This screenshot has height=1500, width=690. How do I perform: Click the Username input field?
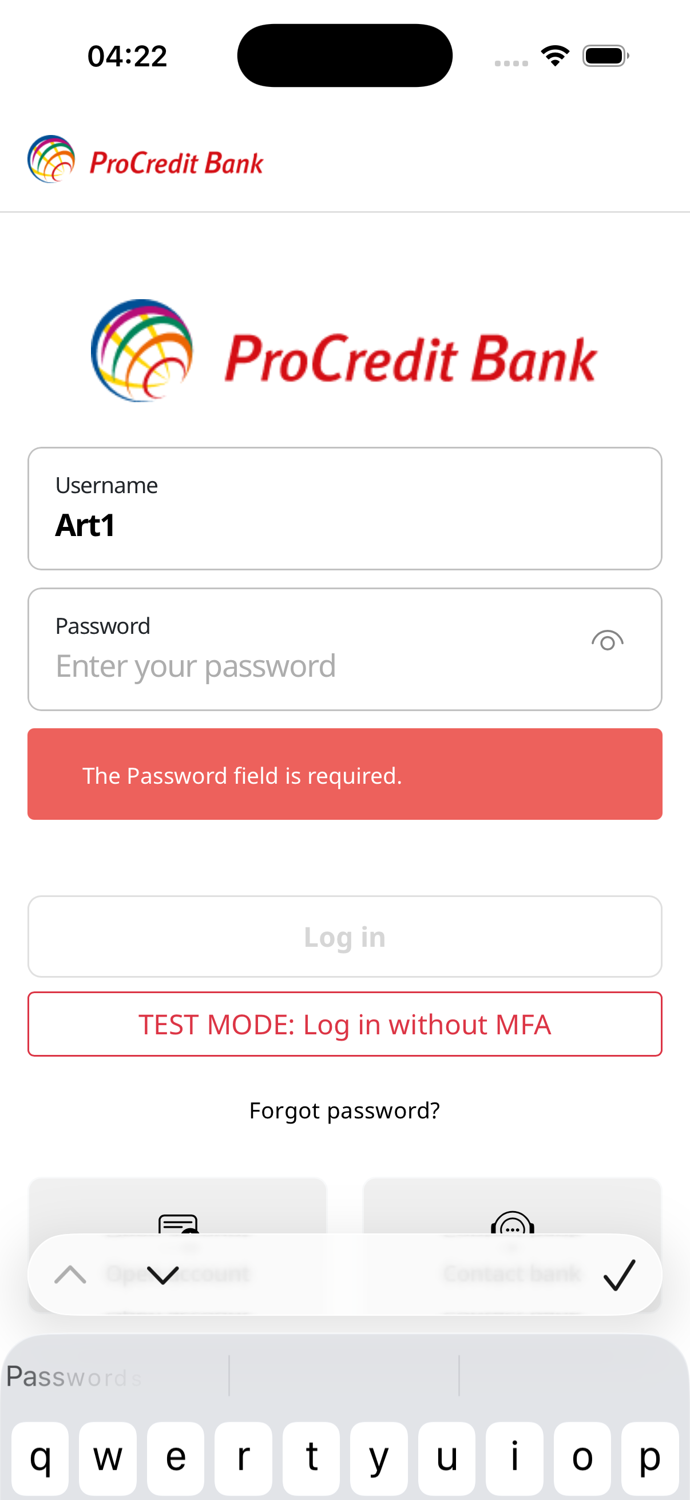click(344, 509)
